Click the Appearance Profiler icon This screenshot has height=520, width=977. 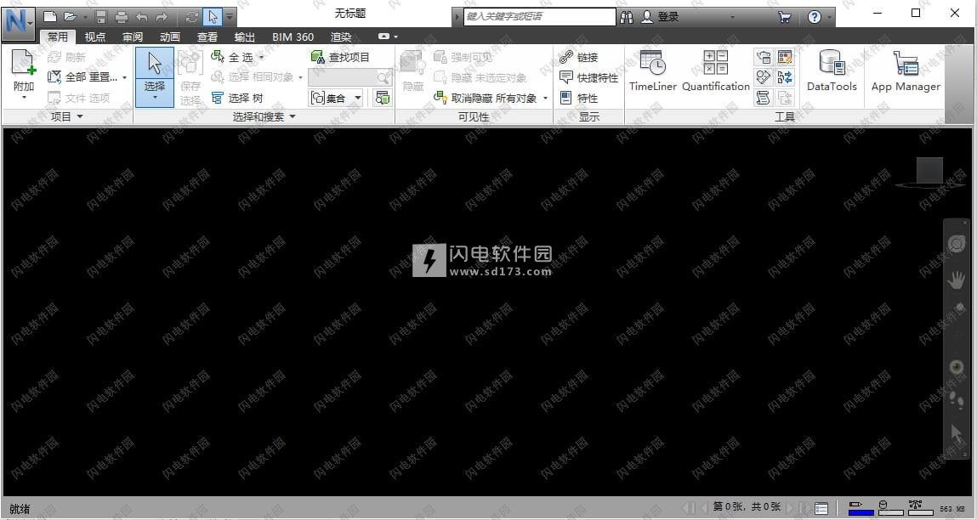pos(785,58)
